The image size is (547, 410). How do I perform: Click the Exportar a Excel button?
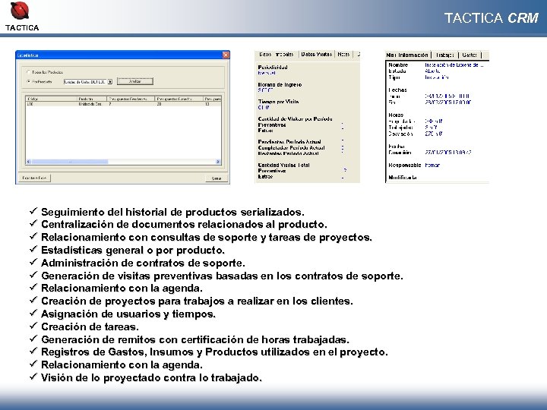[34, 178]
